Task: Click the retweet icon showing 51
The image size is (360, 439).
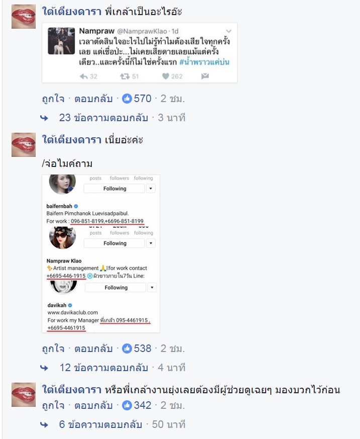Action: click(125, 76)
